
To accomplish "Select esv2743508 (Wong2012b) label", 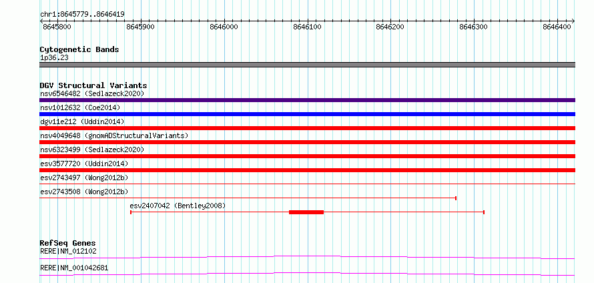I will point(84,192).
